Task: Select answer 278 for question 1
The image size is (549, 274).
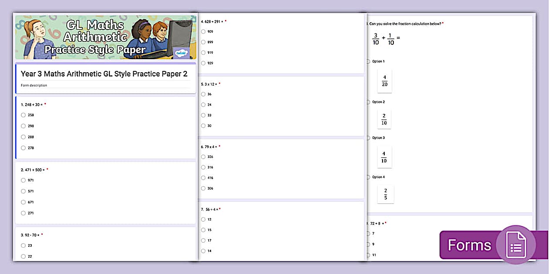Action: tap(23, 148)
